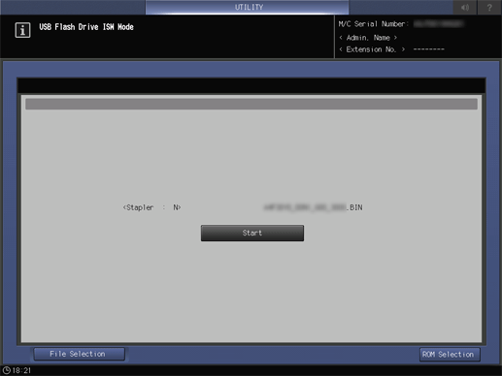Select the UTILITY tab
This screenshot has height=376, width=502.
tap(248, 7)
